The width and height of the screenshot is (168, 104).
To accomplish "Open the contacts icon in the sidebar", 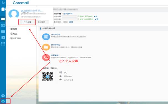I will point(3,38).
